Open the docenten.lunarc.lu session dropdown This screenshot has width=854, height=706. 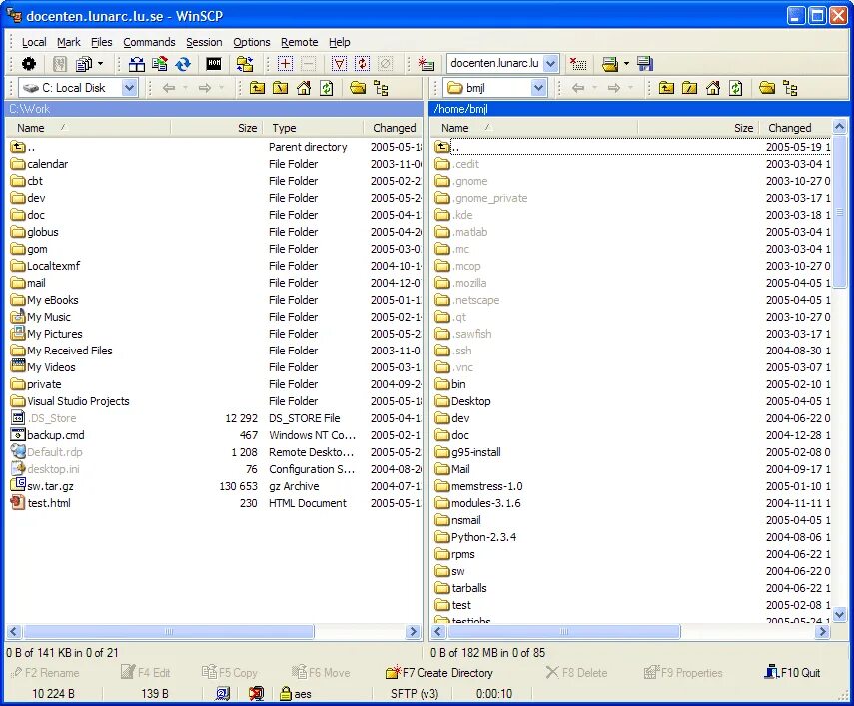click(x=550, y=64)
